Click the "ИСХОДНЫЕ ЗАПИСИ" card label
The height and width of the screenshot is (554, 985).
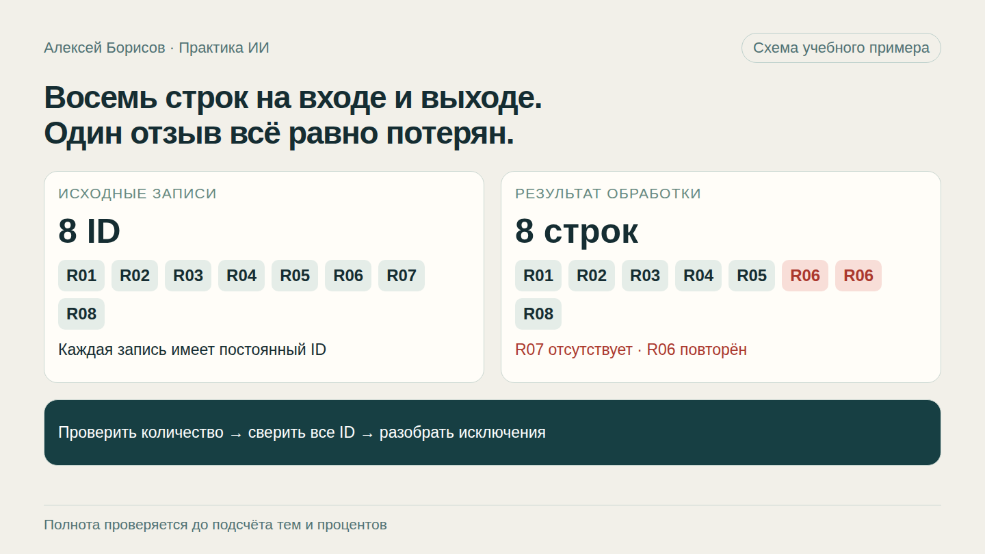[137, 194]
